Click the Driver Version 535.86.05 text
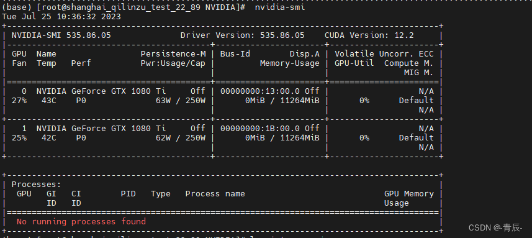 point(242,35)
